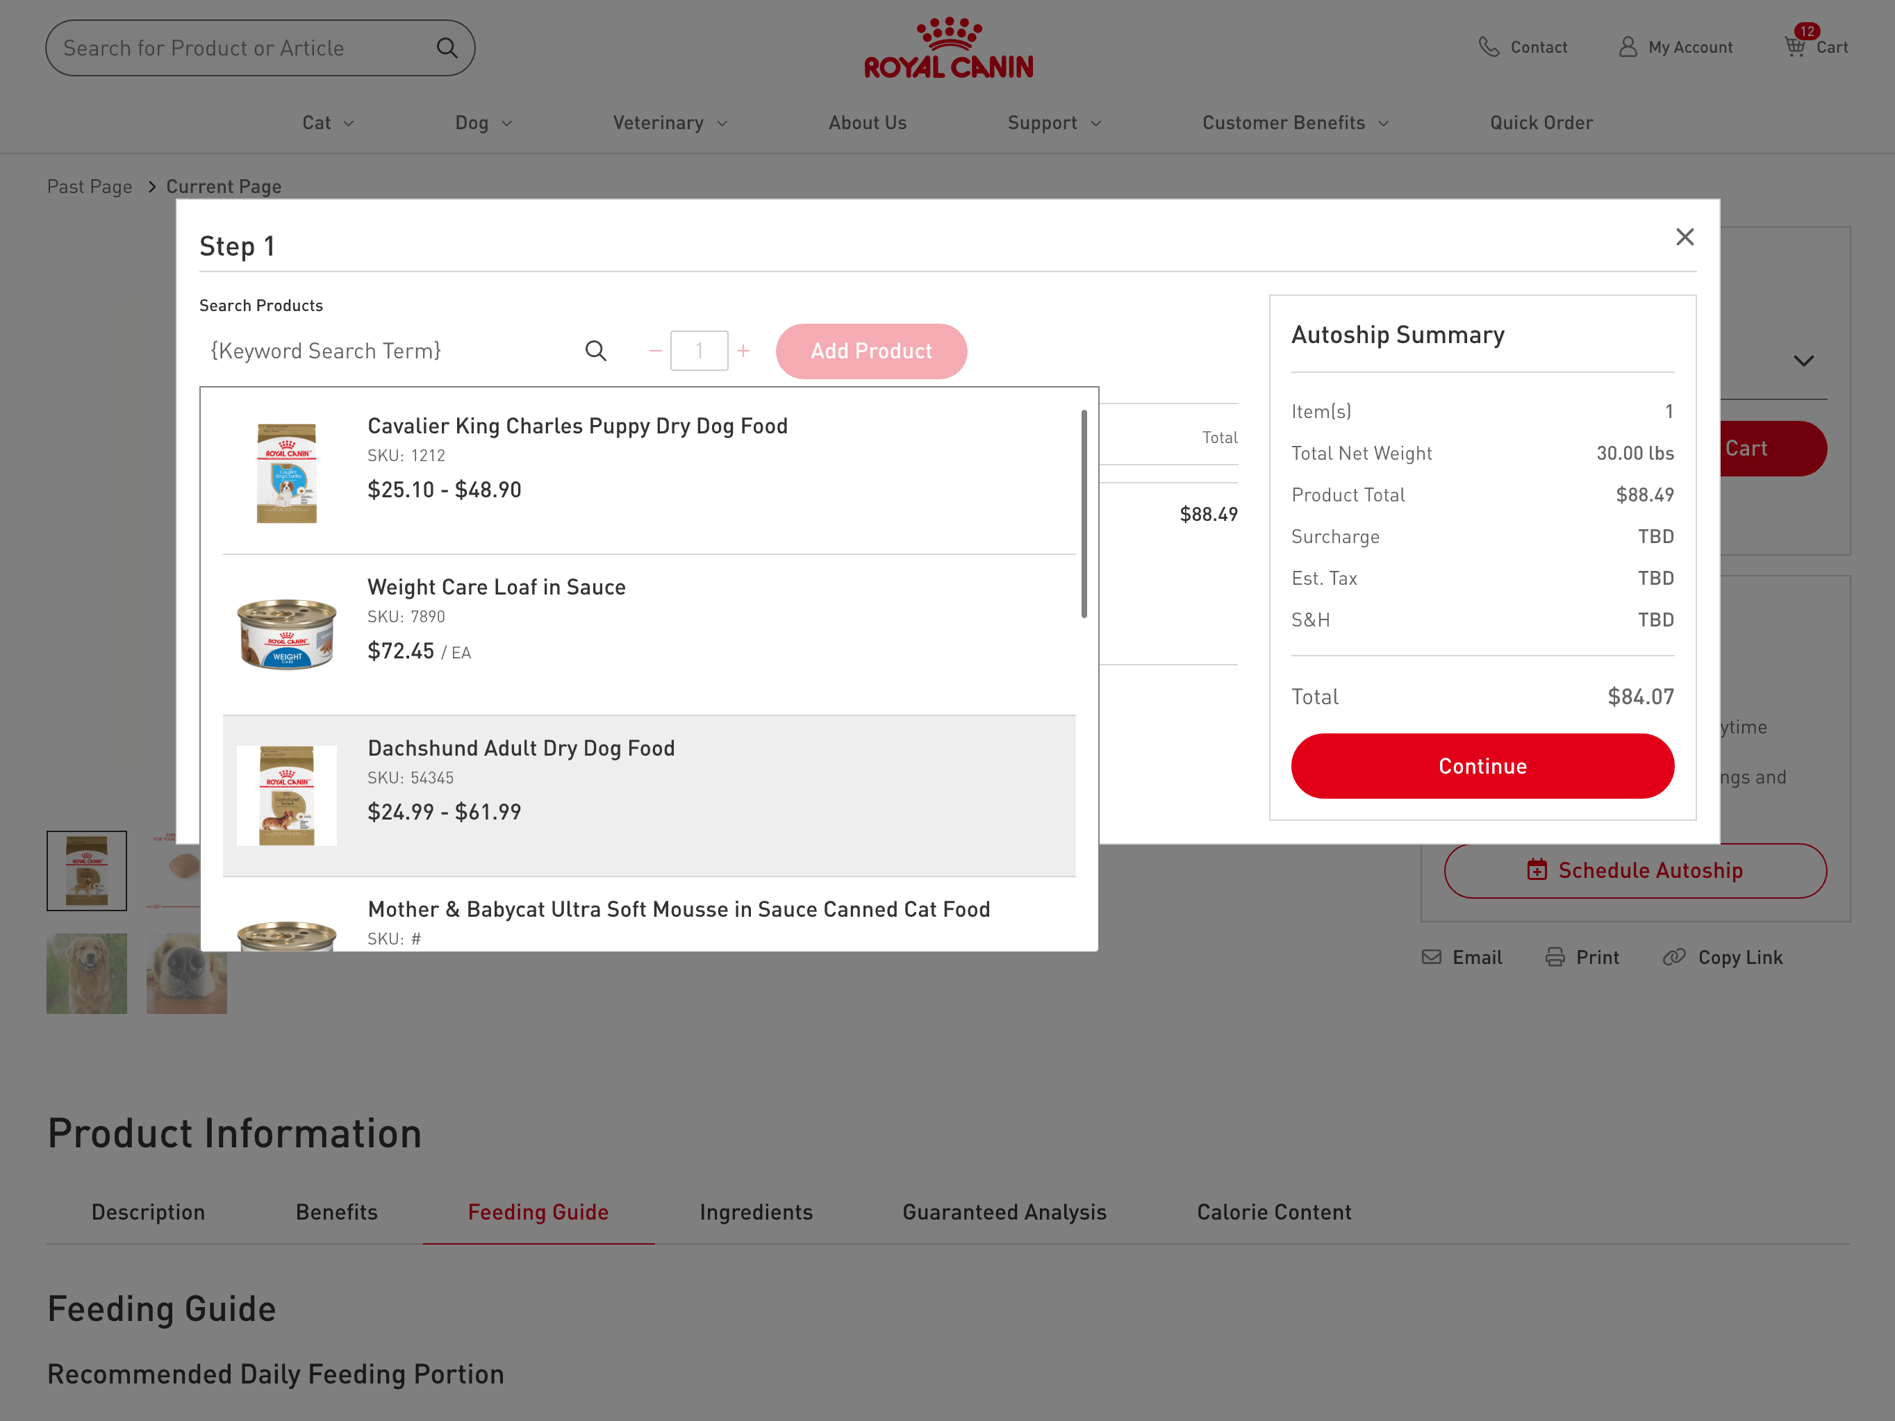Click the keyword search magnifier icon
1895x1421 pixels.
596,350
